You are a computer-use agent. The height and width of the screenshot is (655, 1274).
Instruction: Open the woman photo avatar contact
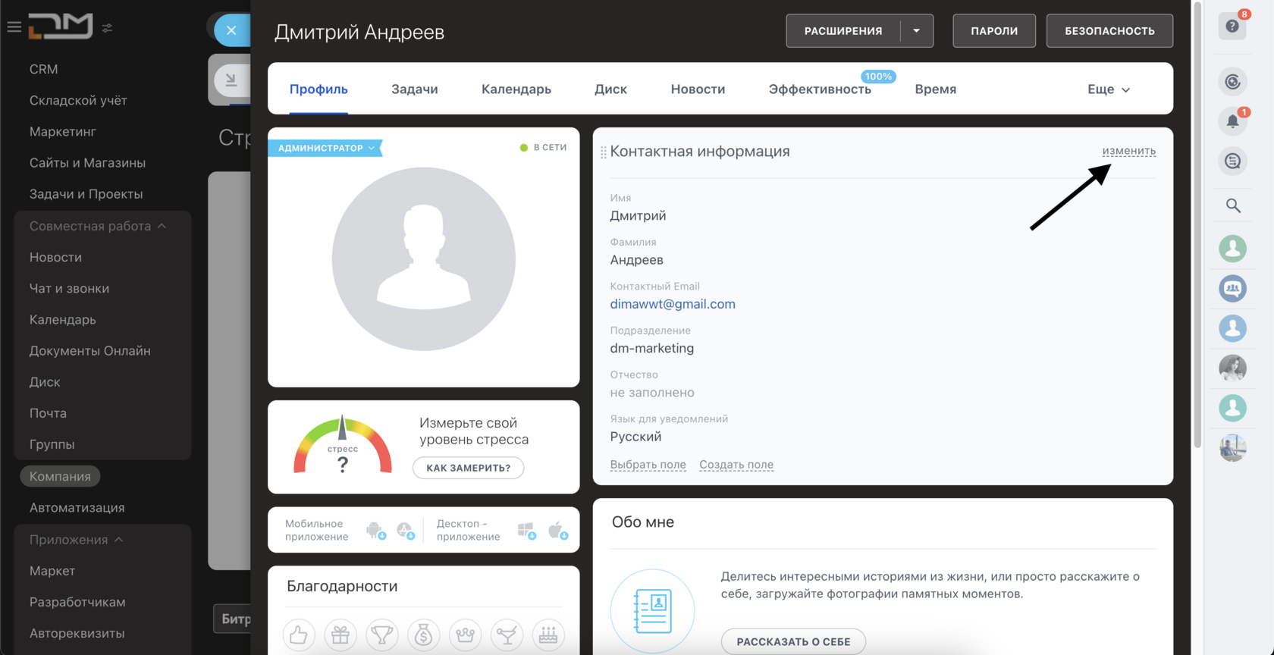pos(1232,368)
